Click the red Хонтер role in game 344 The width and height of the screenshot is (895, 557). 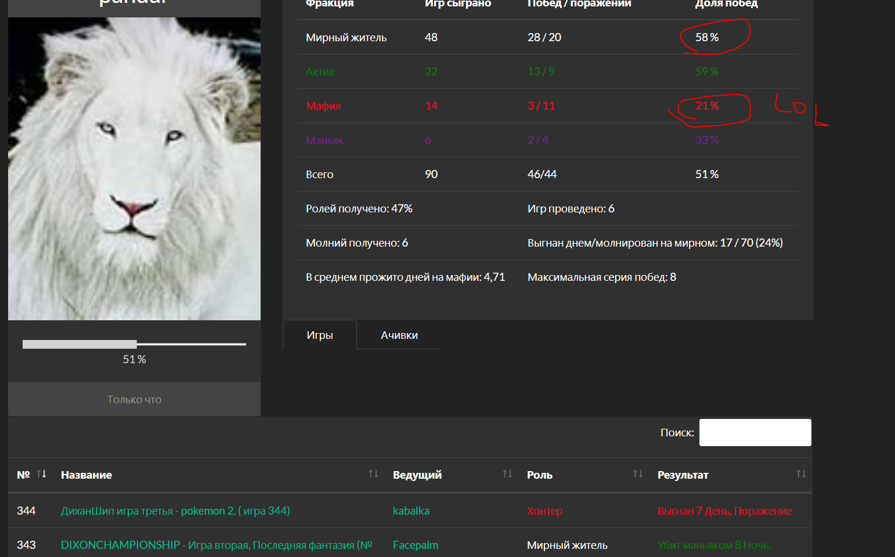point(544,511)
